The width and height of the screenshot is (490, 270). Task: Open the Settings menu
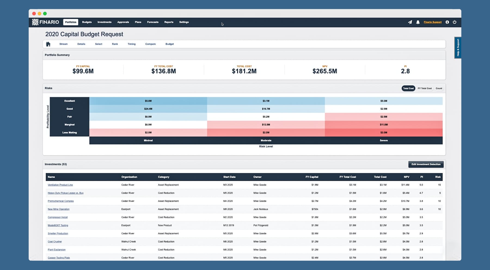184,22
